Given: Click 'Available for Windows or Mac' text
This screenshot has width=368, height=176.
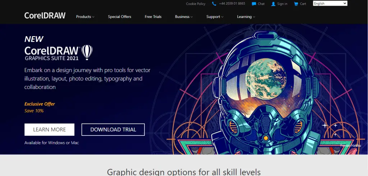Looking at the screenshot, I should coord(52,143).
